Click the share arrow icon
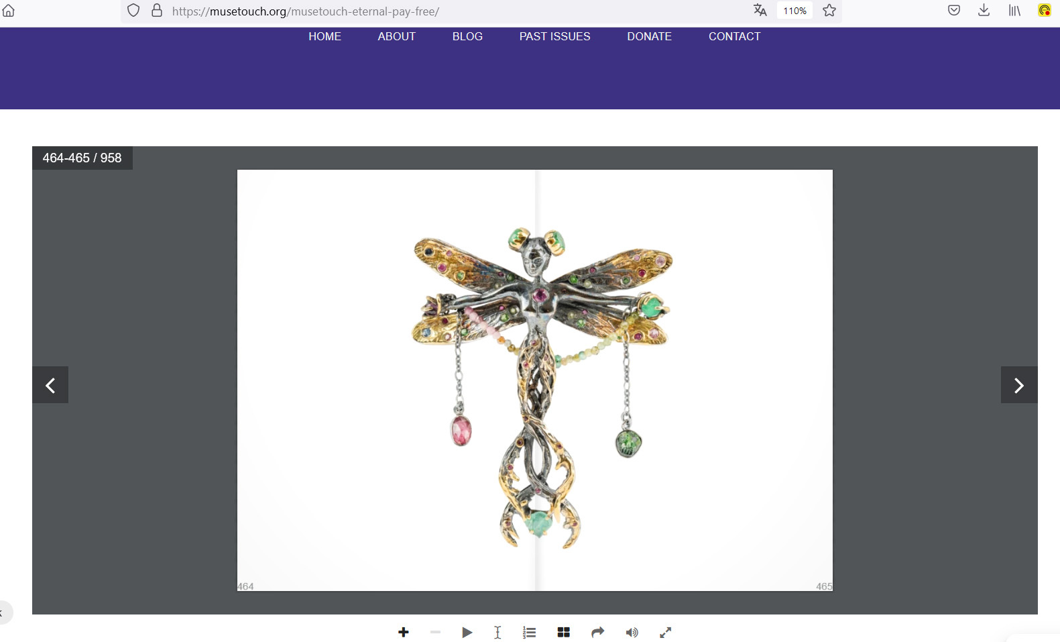The image size is (1060, 642). (x=597, y=632)
